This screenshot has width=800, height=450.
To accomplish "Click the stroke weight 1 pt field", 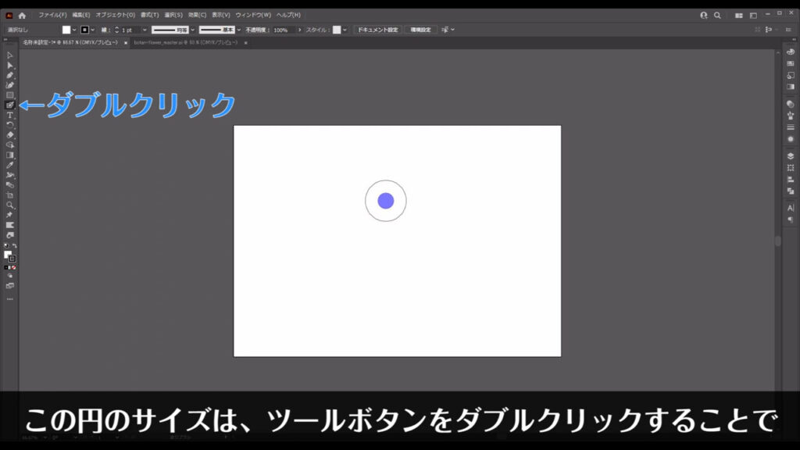I will pos(130,30).
